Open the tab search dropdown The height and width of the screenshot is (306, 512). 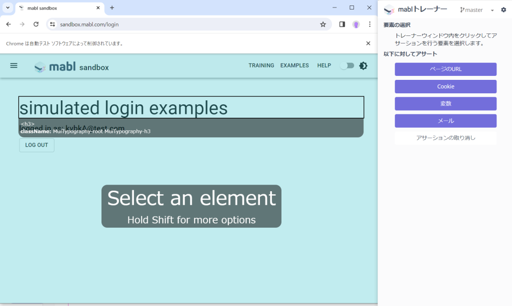(8, 7)
